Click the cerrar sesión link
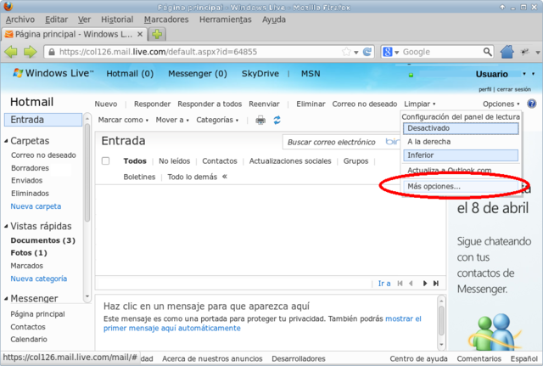Screen dimensions: 543x366 [514, 89]
